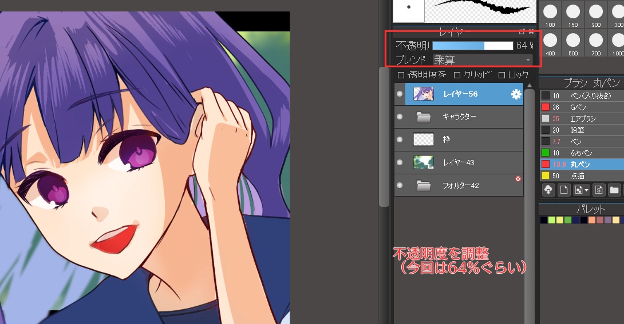Click the red color box of Gペン
Viewport: 624px width, 324px height.
[x=546, y=107]
